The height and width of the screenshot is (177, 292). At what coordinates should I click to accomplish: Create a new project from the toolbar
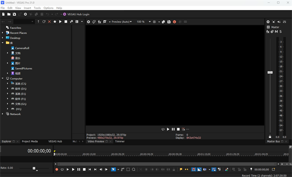3,14
